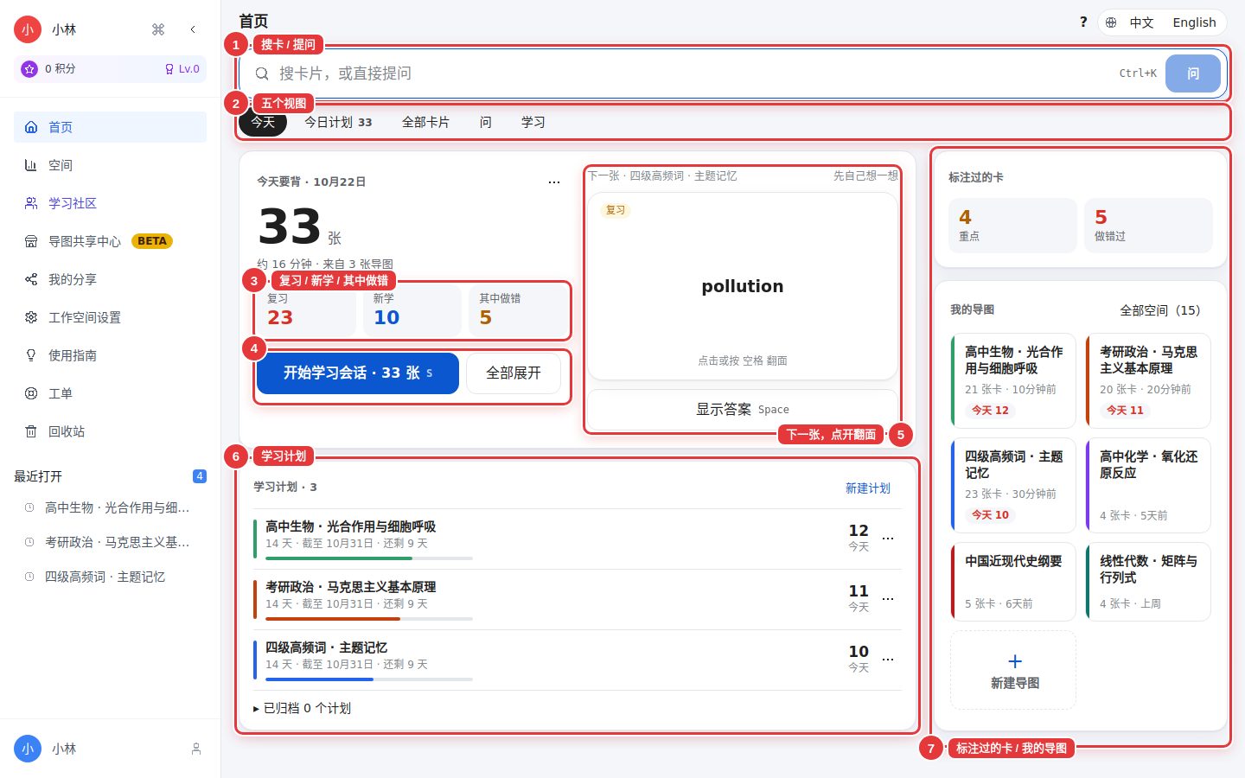Flip the pollution flashcard
The image size is (1245, 778).
point(743,286)
